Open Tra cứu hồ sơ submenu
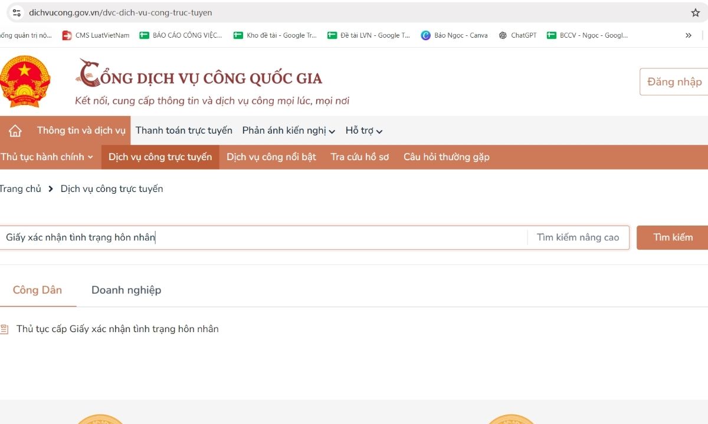 pyautogui.click(x=360, y=157)
